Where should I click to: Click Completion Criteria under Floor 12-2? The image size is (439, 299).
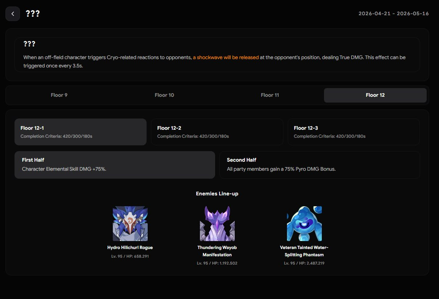(193, 136)
